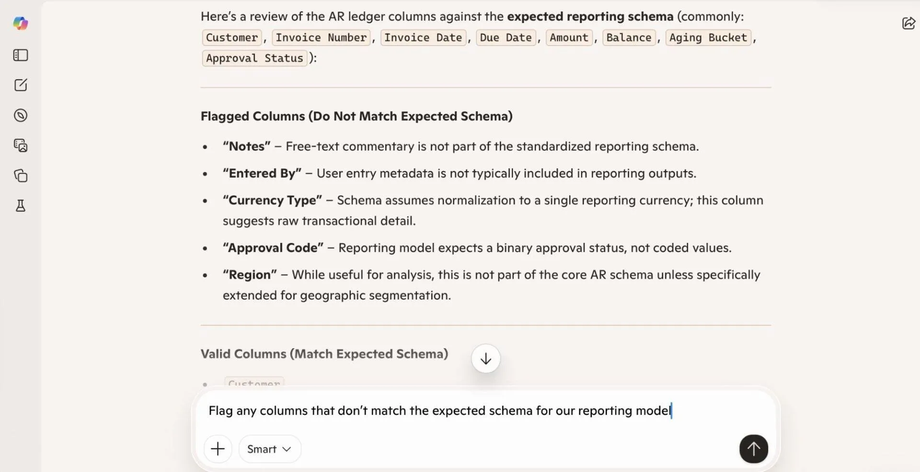Click the Due Date code tag

[x=506, y=37]
